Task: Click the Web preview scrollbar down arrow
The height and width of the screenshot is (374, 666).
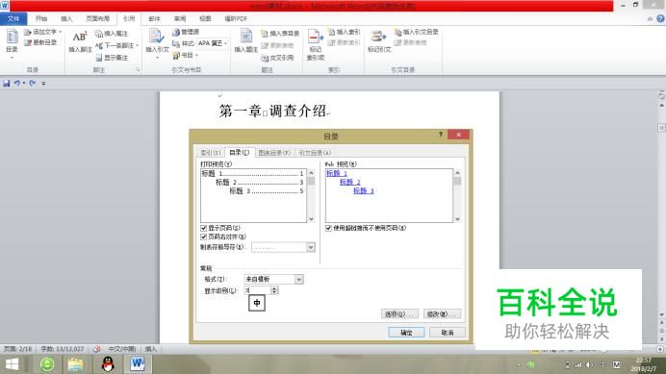Action: [x=457, y=219]
